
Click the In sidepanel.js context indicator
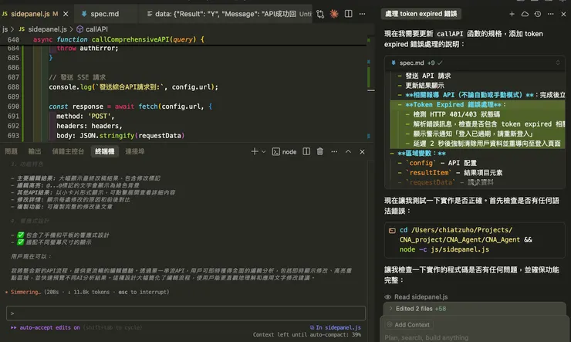[x=336, y=327]
